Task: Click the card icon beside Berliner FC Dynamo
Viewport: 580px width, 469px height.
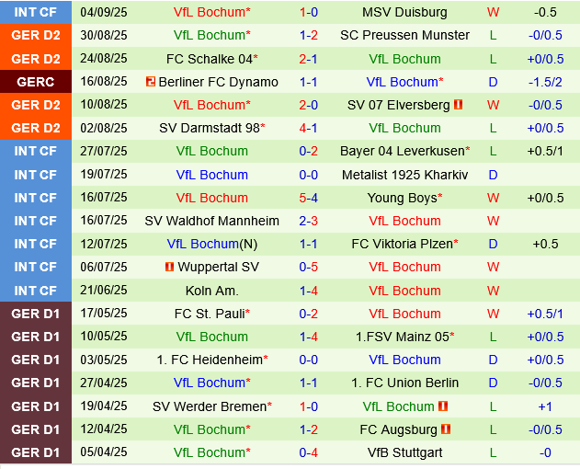Action: (x=151, y=82)
